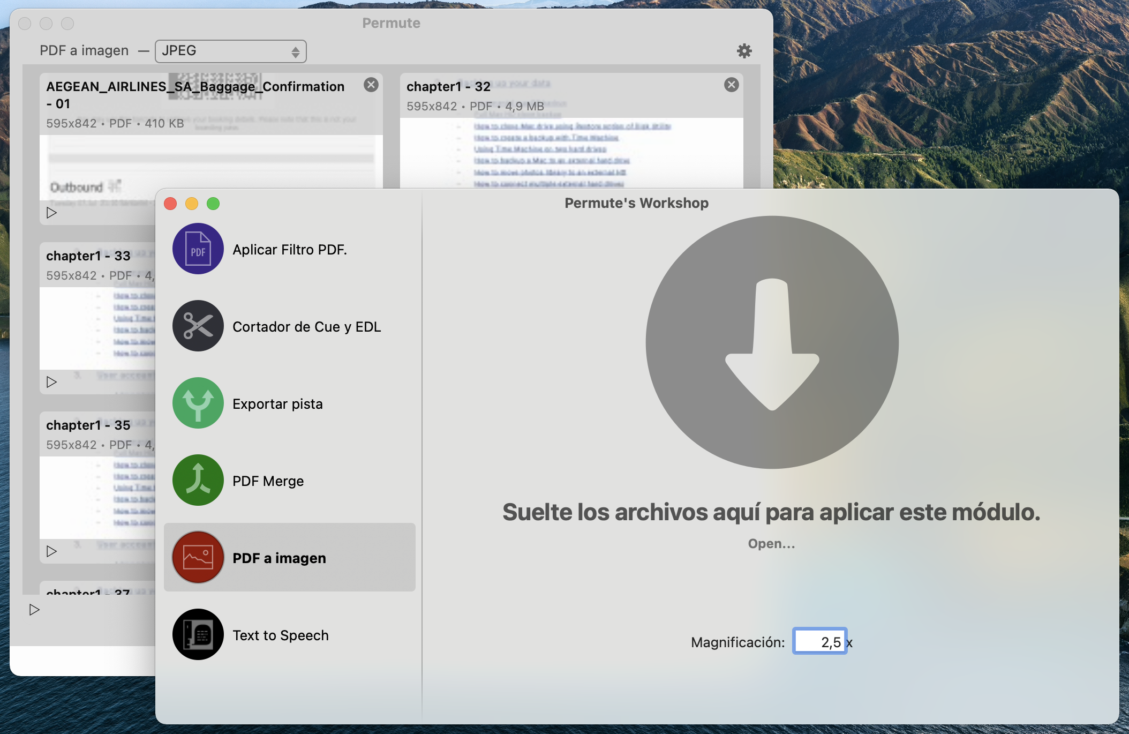
Task: Close the Permute's Workshop window
Action: pyautogui.click(x=170, y=204)
